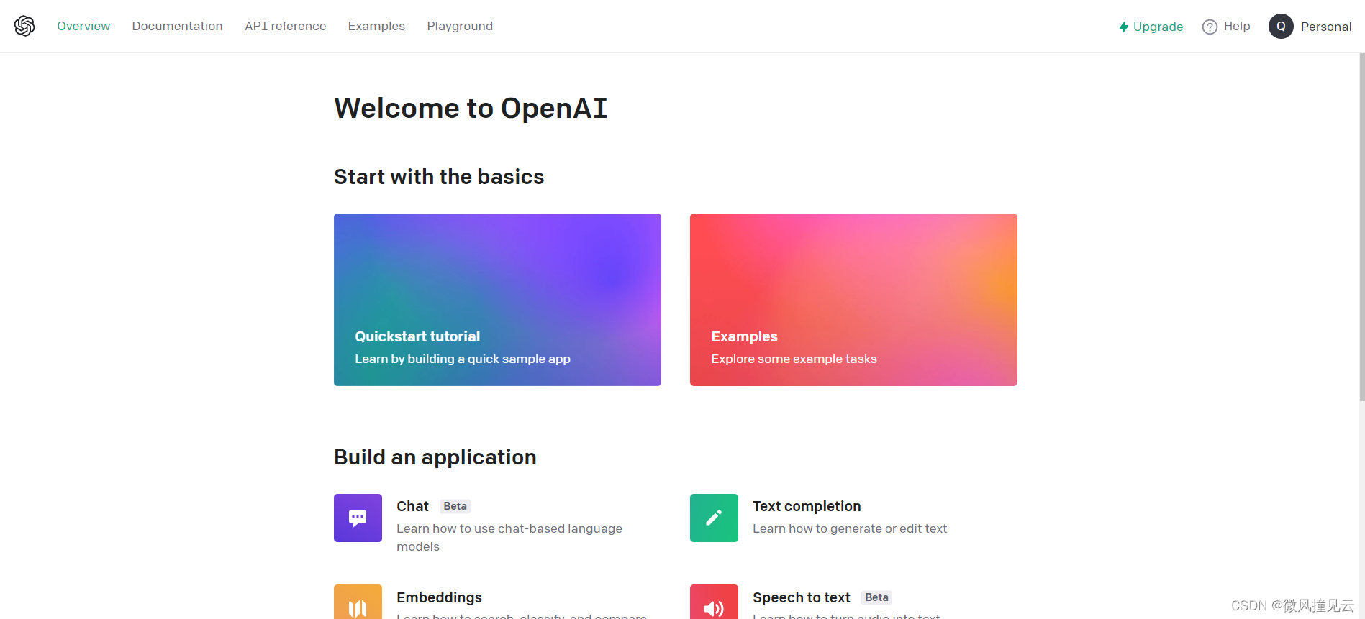Click the 'Build an application' heading
The height and width of the screenshot is (619, 1365).
pyautogui.click(x=435, y=457)
